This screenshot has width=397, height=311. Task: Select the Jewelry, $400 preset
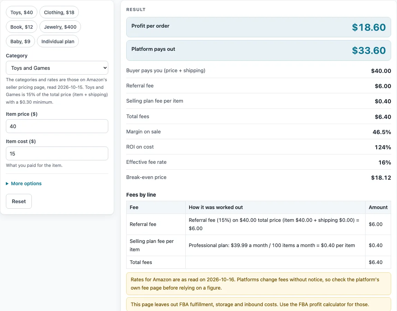pos(60,27)
